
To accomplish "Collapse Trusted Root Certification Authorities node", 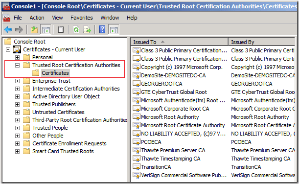I will click(x=17, y=66).
